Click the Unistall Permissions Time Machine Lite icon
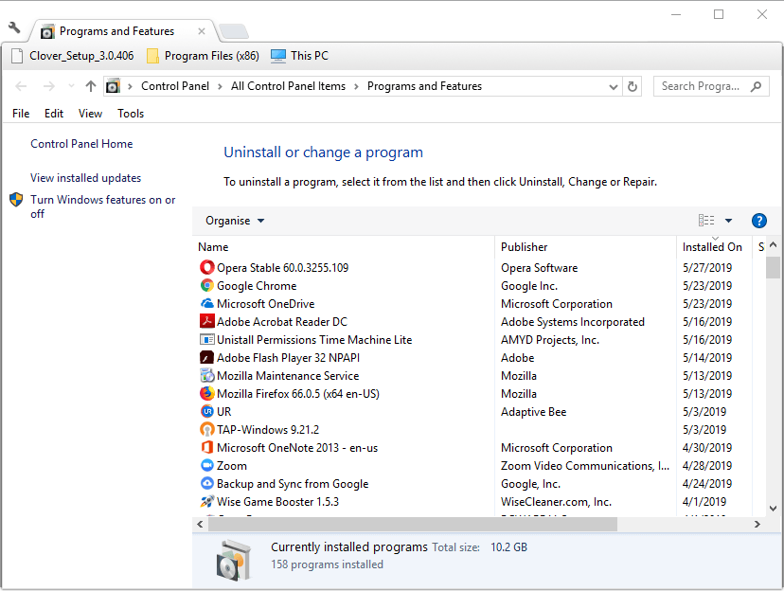Viewport: 784px width, 591px height. [207, 339]
